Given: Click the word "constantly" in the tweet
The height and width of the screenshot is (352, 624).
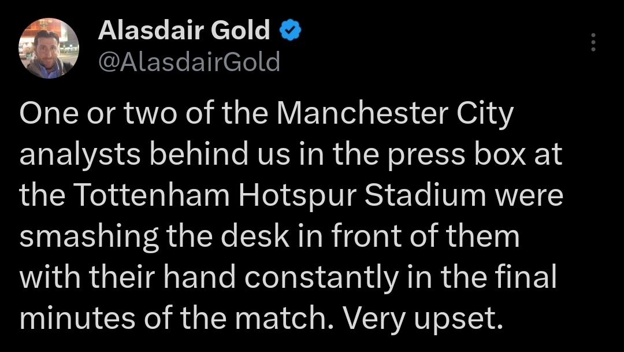Looking at the screenshot, I should click(x=321, y=277).
